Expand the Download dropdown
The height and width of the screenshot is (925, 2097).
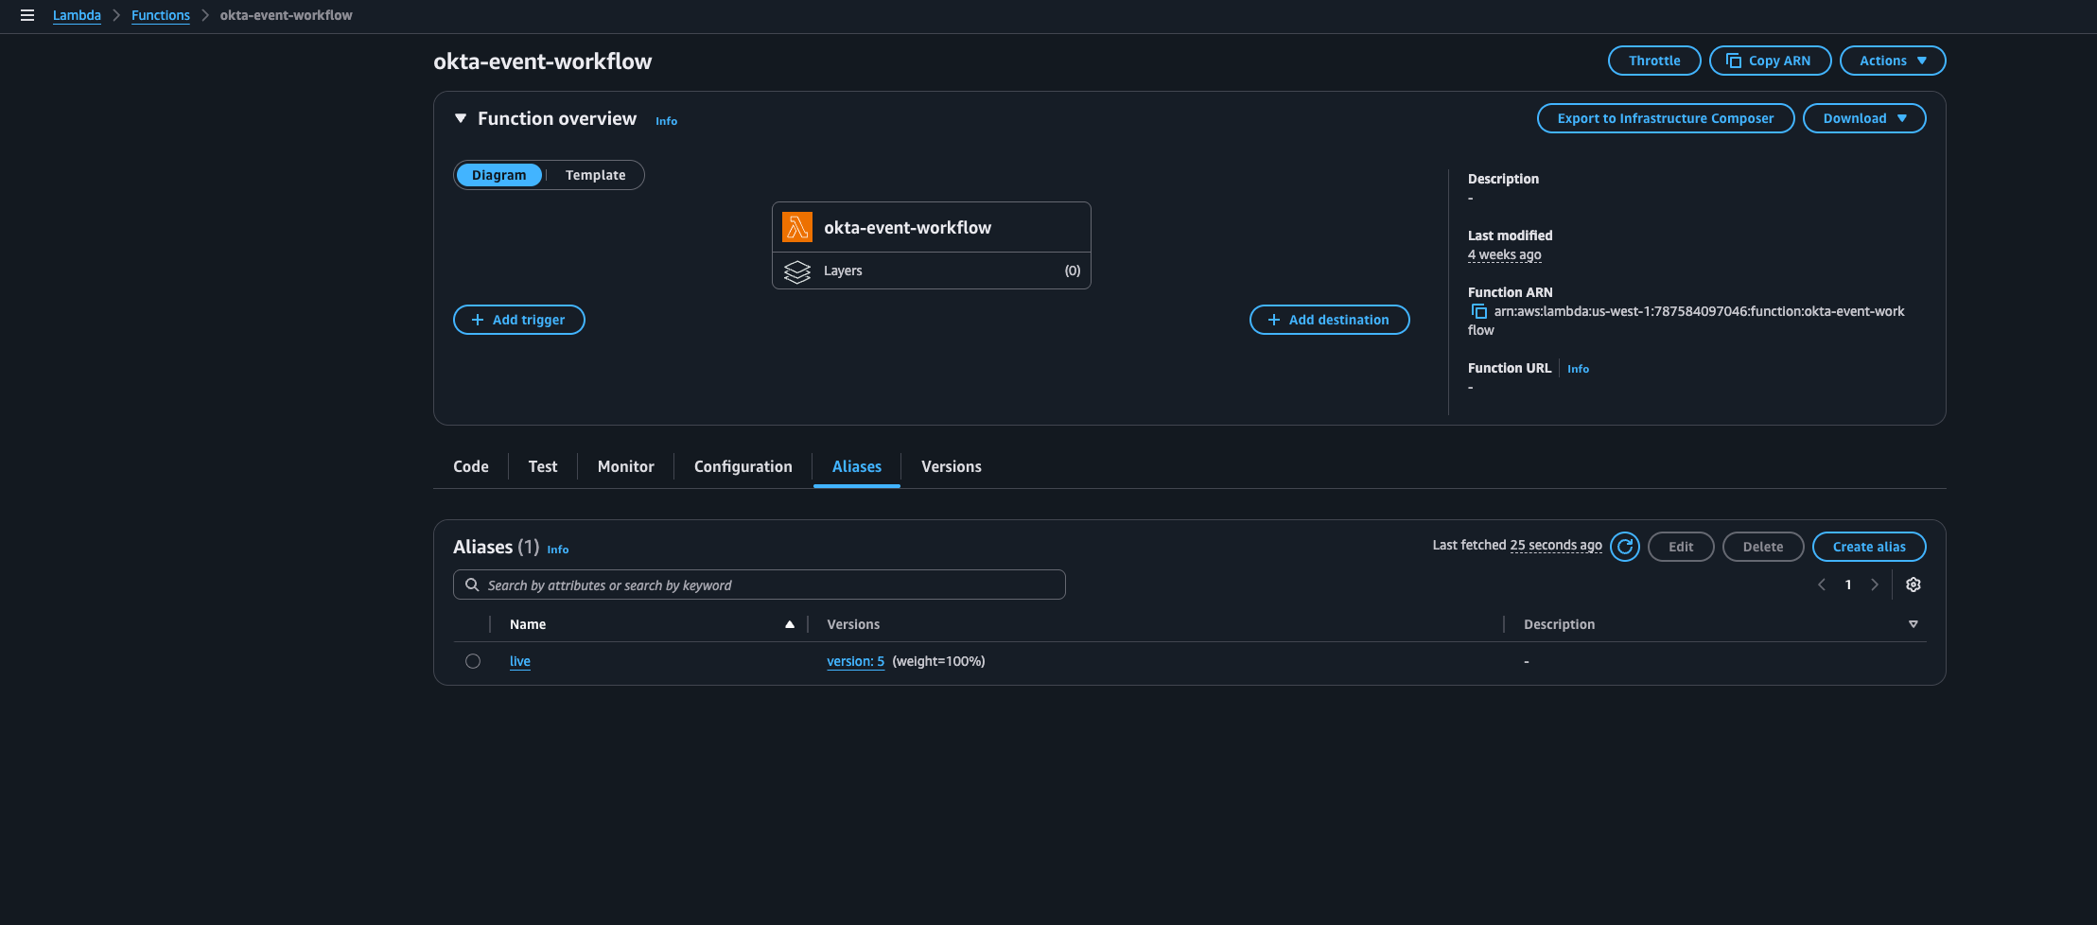1863,118
